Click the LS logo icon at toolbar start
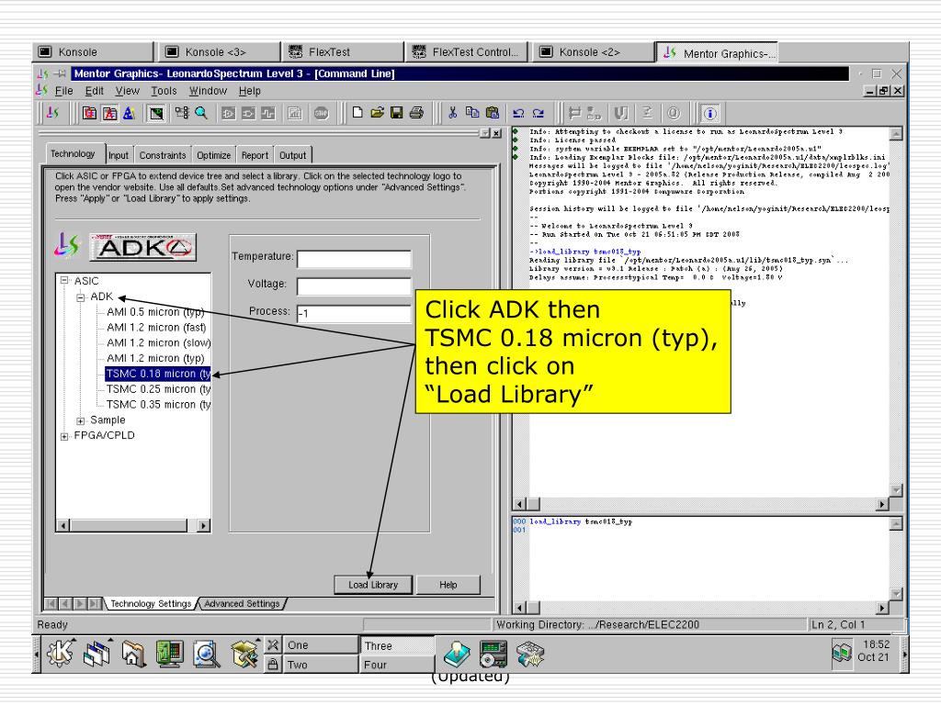The image size is (941, 705). (x=52, y=113)
